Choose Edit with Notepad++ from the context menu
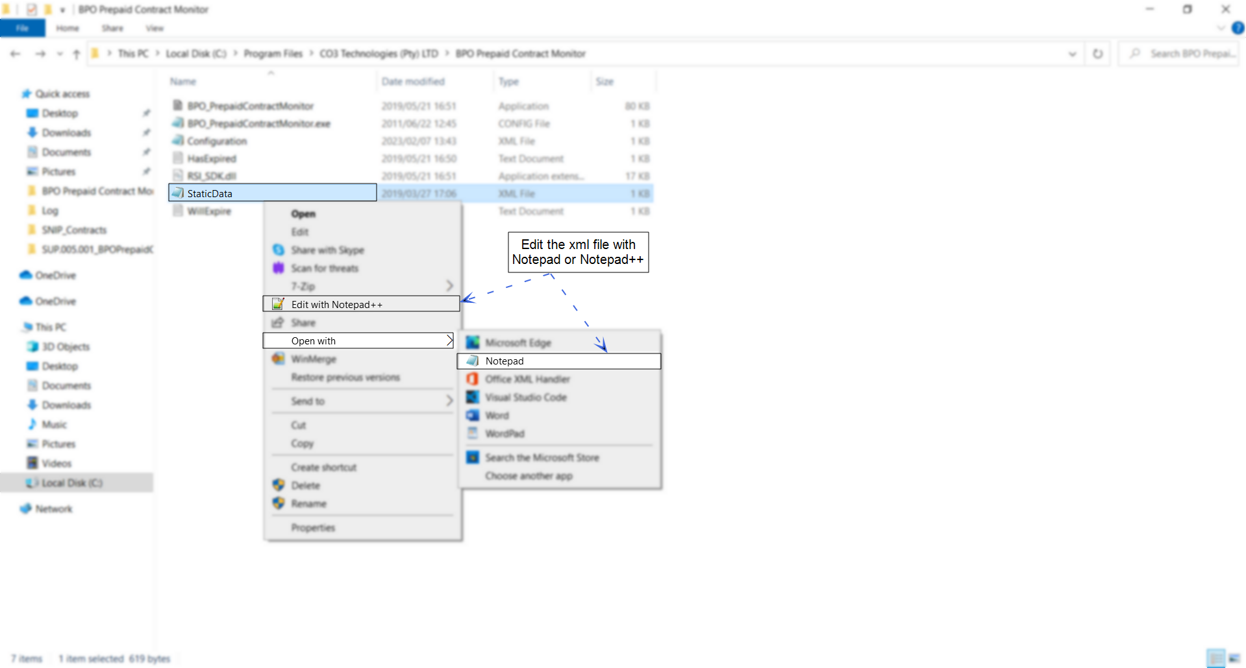The height and width of the screenshot is (668, 1246). [361, 304]
